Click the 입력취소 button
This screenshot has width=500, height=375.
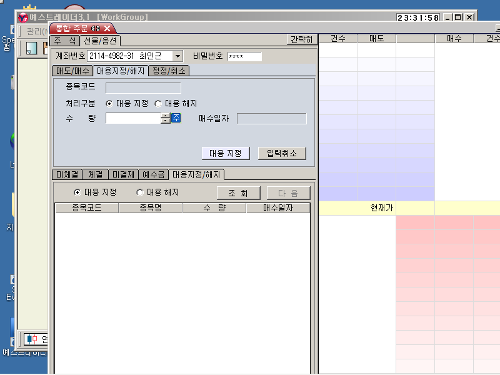pos(282,153)
